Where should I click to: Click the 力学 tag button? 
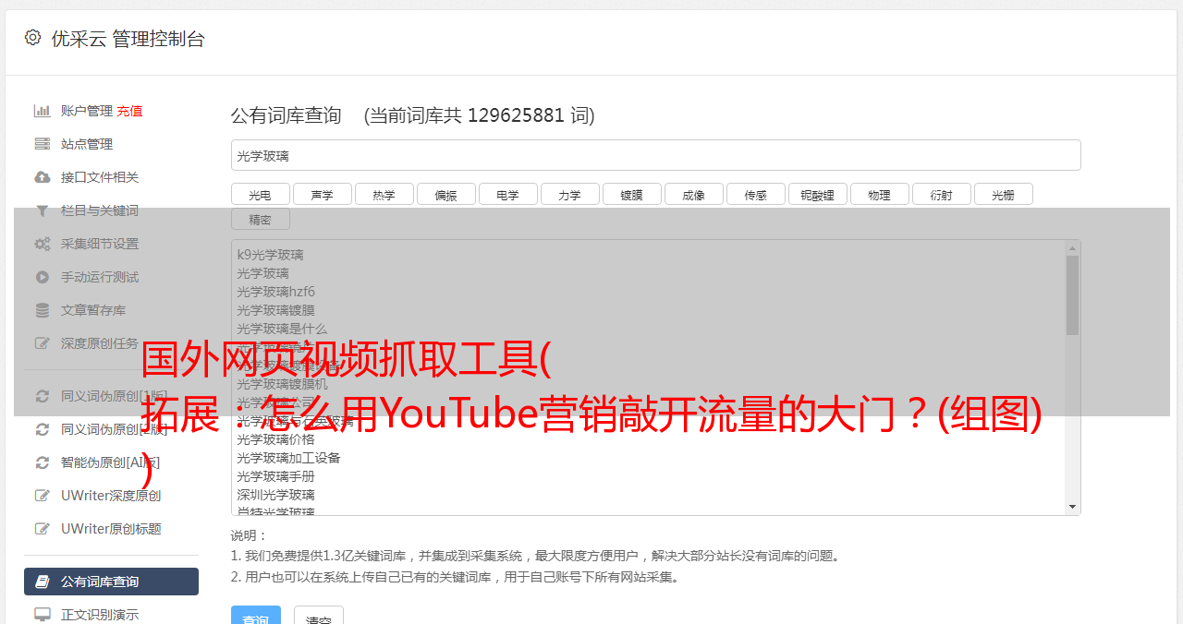pos(569,195)
